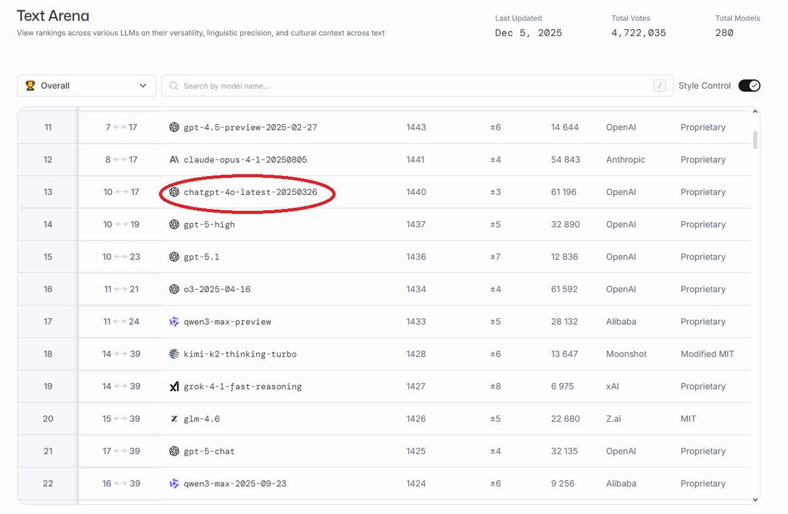The width and height of the screenshot is (788, 514).
Task: Click the OpenAI logo beside chatgpt-4o-latest-20250326
Action: tap(174, 192)
